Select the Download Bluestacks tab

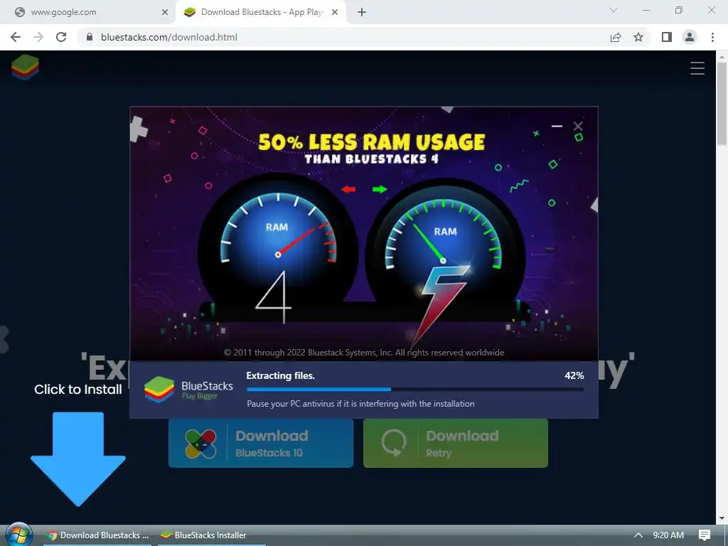[x=260, y=13]
